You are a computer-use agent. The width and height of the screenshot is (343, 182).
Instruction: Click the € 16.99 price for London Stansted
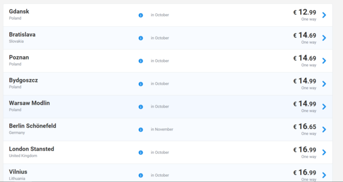(305, 150)
